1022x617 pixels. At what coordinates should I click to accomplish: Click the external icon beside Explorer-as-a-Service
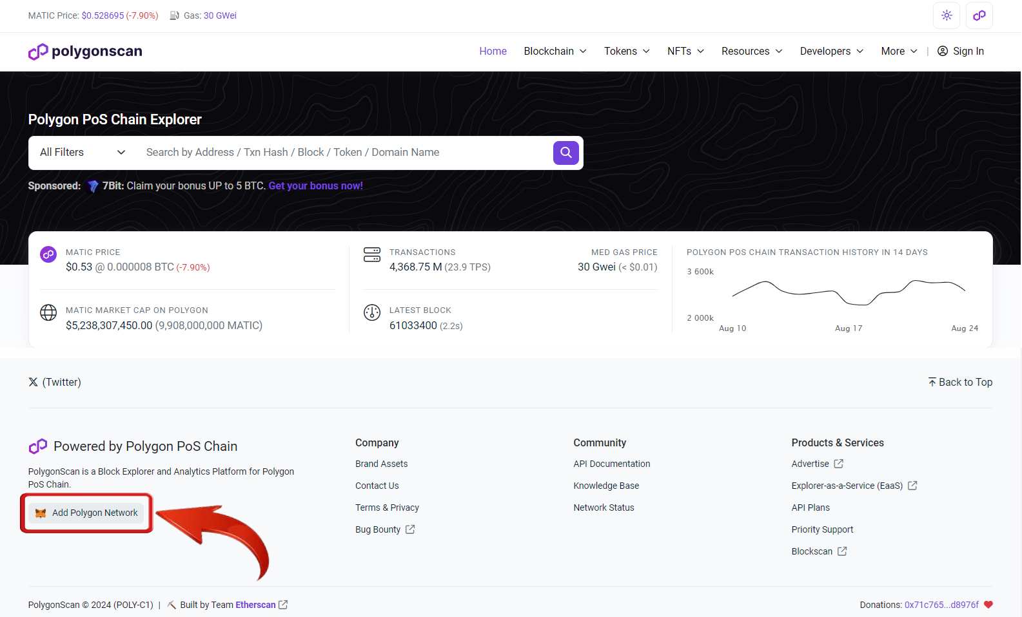click(912, 486)
